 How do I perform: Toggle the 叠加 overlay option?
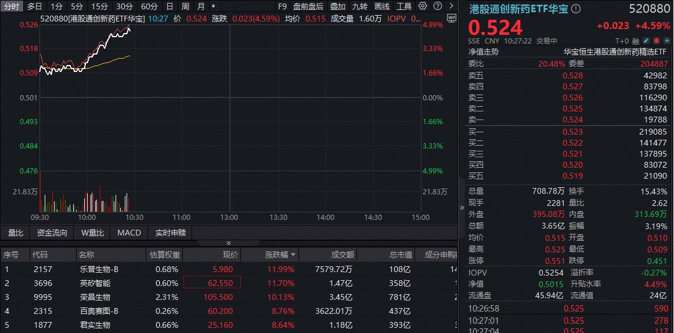[337, 6]
